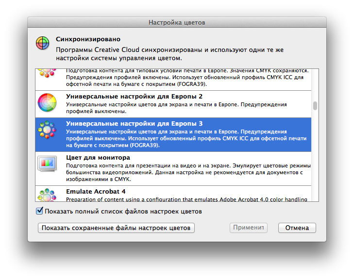Click Показать сохраненные файлы настроек цветов button
The height and width of the screenshot is (280, 354).
[x=116, y=228]
